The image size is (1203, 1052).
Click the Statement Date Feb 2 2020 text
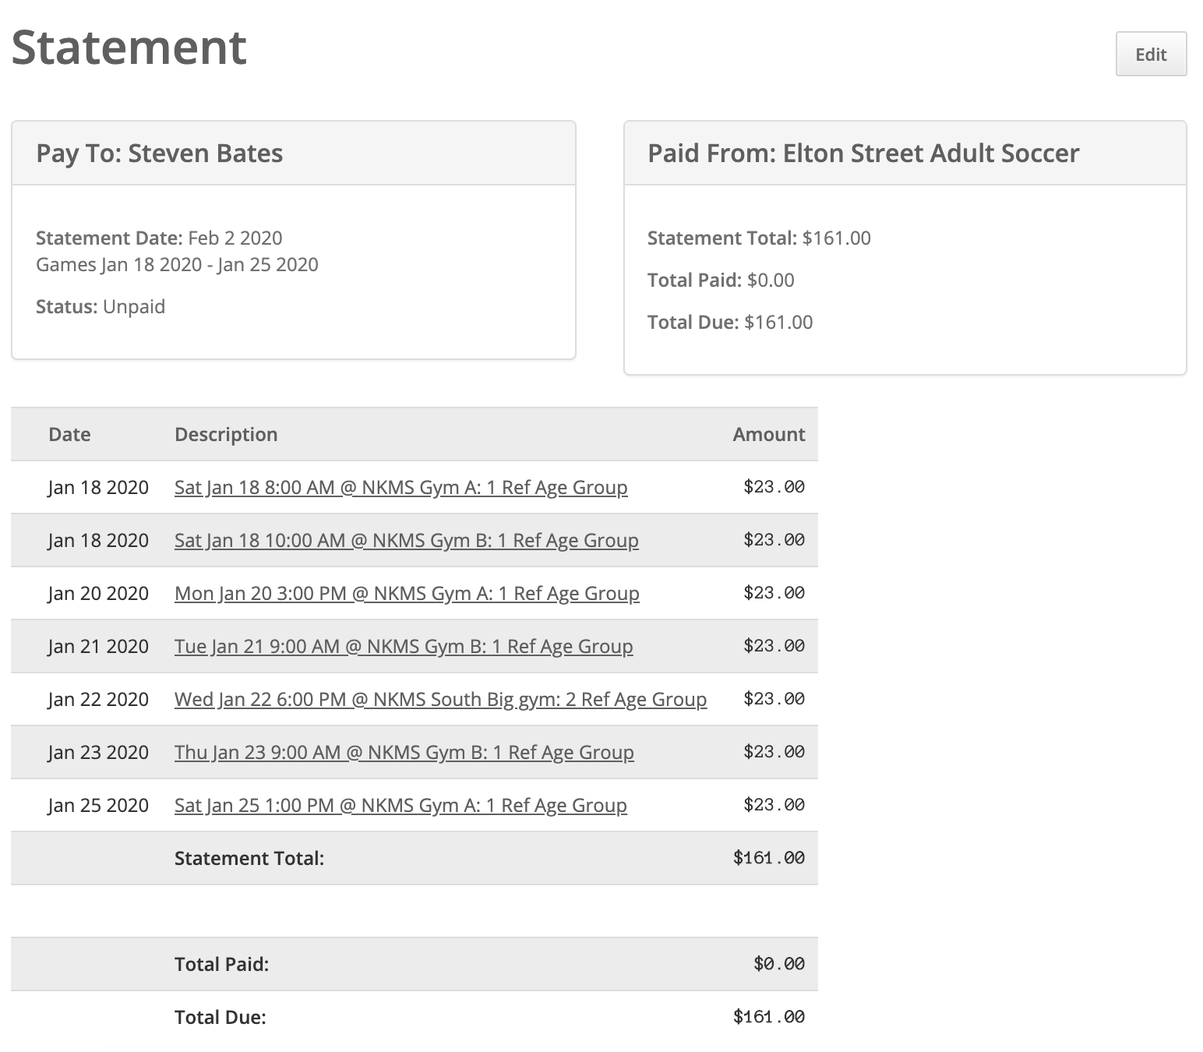pyautogui.click(x=159, y=238)
